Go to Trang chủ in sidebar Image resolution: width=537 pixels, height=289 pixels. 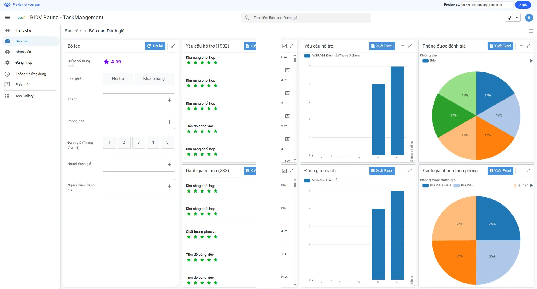[30, 30]
